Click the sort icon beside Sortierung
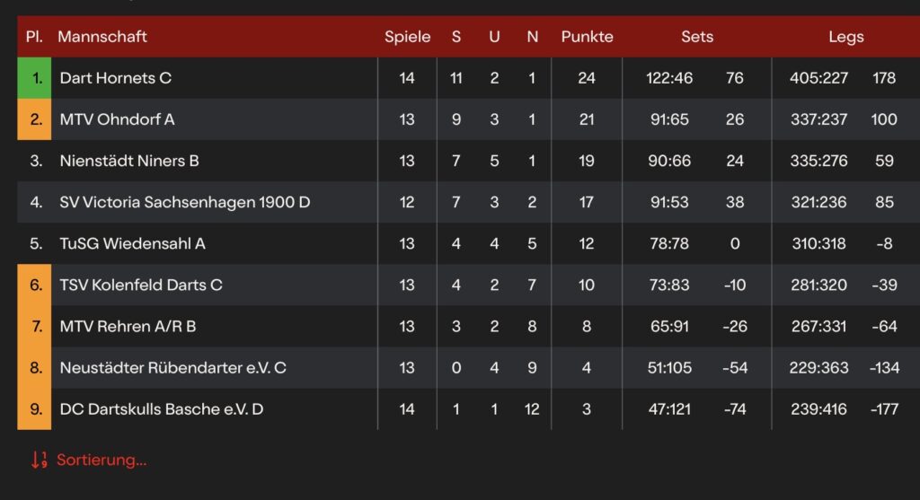This screenshot has width=920, height=500. click(x=39, y=461)
